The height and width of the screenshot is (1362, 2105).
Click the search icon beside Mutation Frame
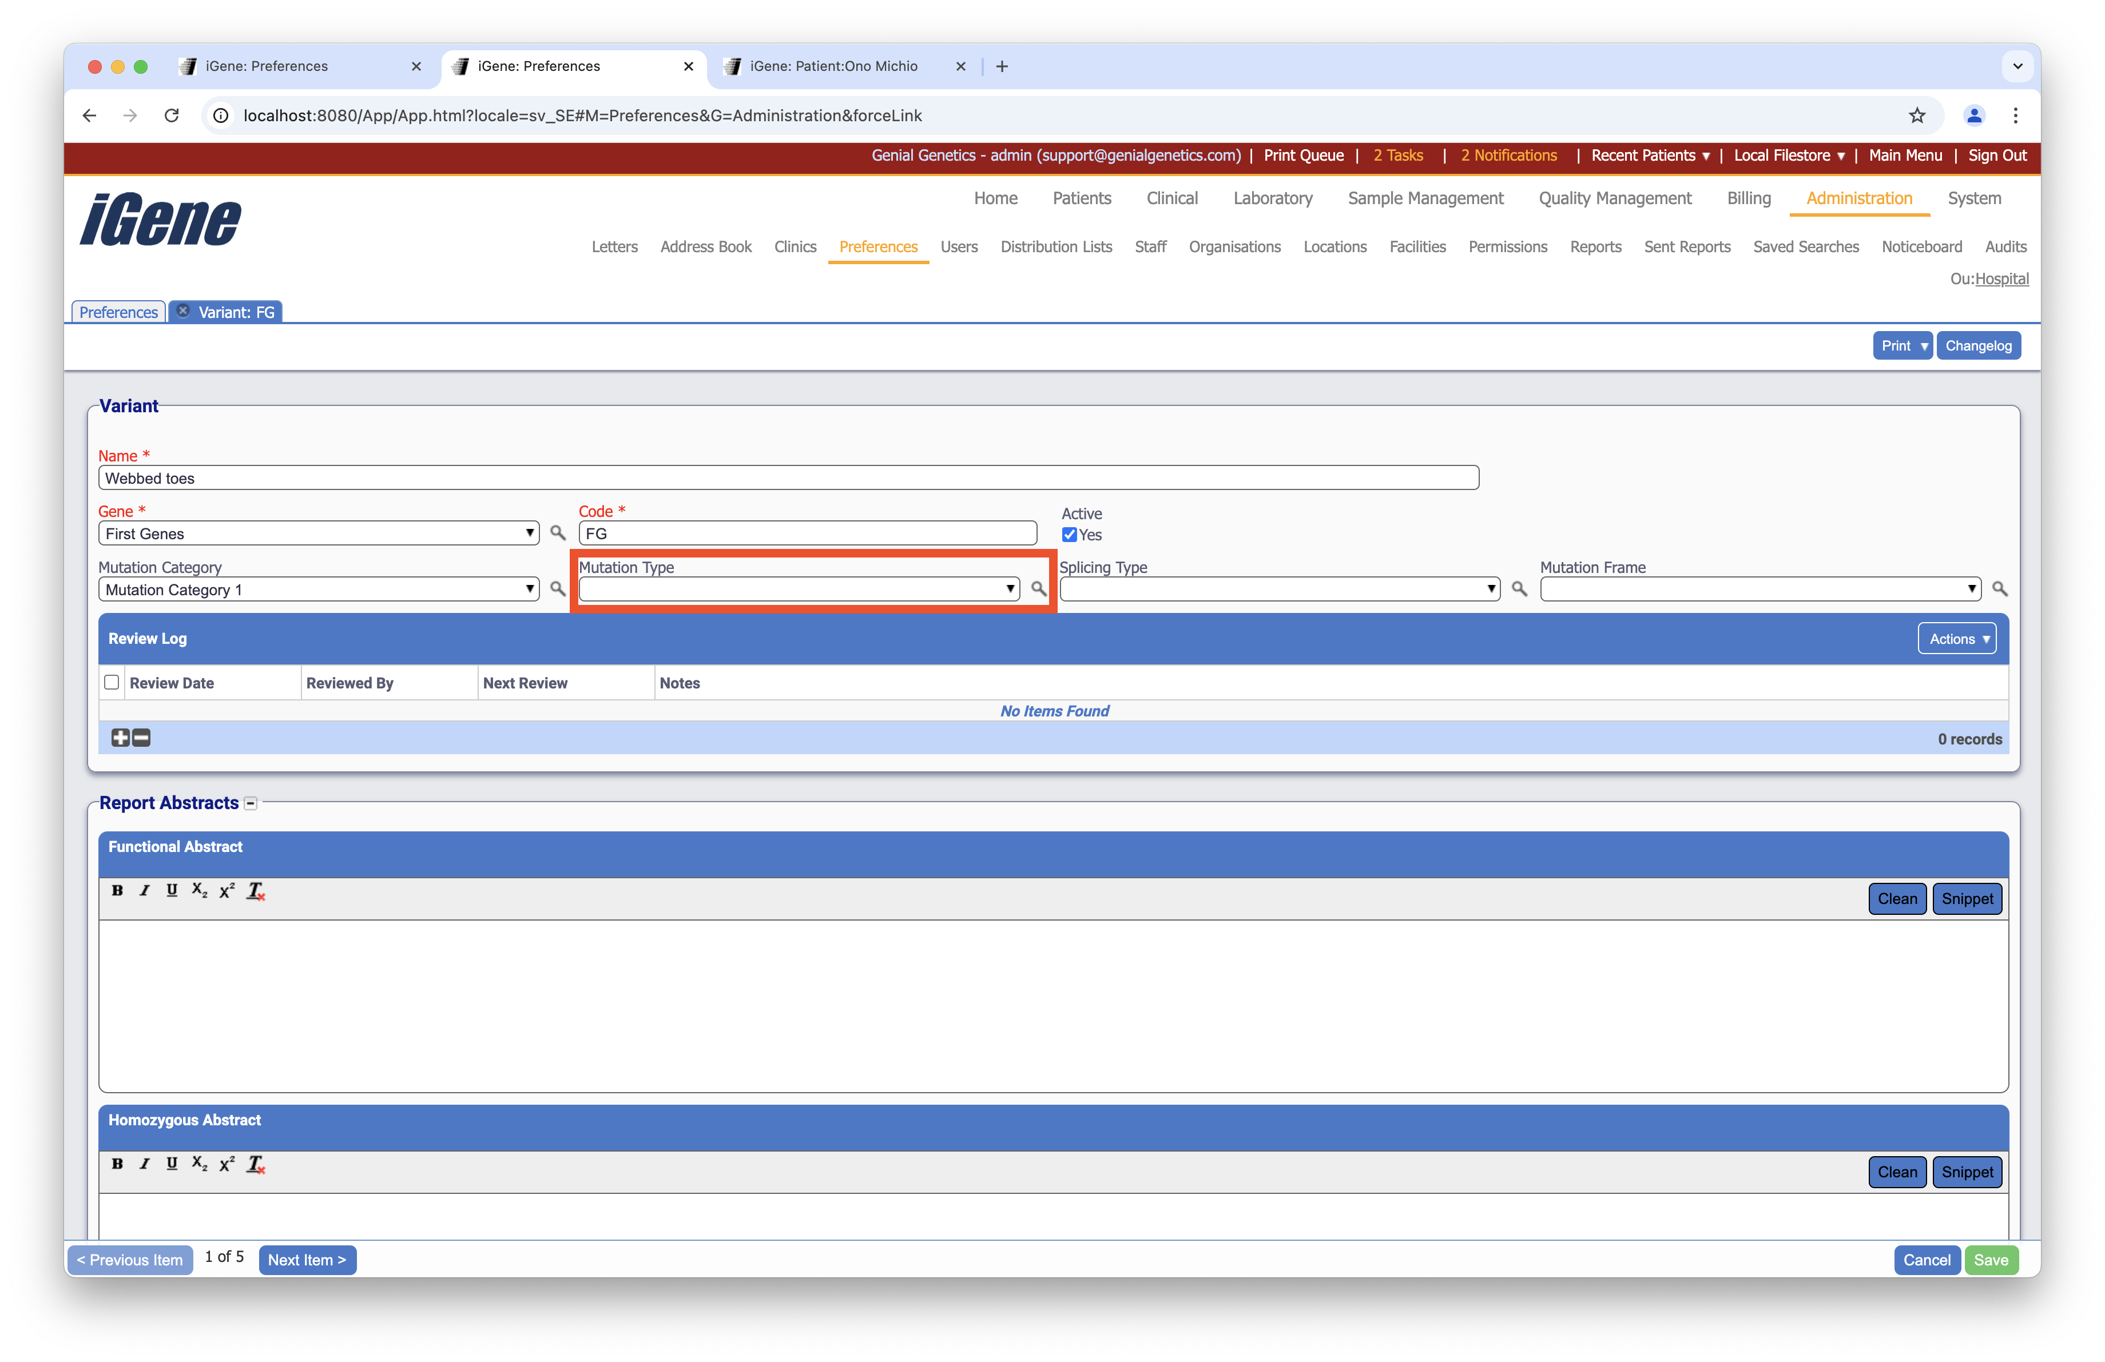[1999, 588]
